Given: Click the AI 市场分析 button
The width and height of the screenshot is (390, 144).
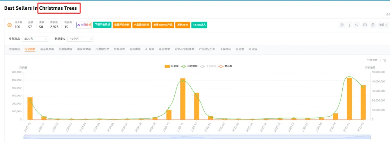Looking at the screenshot, I should coord(84,25).
